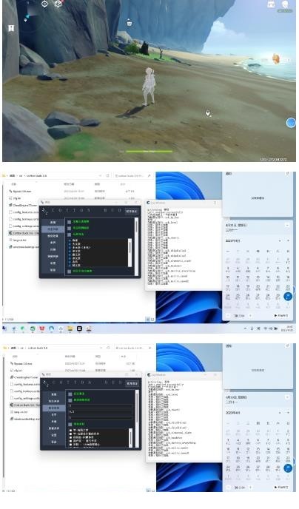The width and height of the screenshot is (299, 509).
Task: Click header button in Cotton Buds element-list window
Action: 132,212
